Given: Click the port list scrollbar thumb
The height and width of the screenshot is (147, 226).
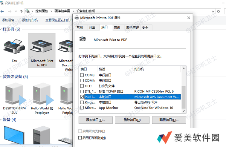Looking at the screenshot, I should tap(183, 97).
